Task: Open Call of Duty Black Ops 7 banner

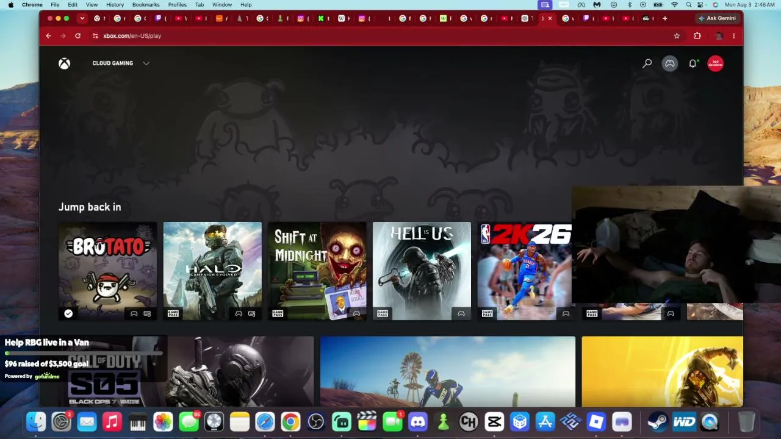Action: coord(186,371)
